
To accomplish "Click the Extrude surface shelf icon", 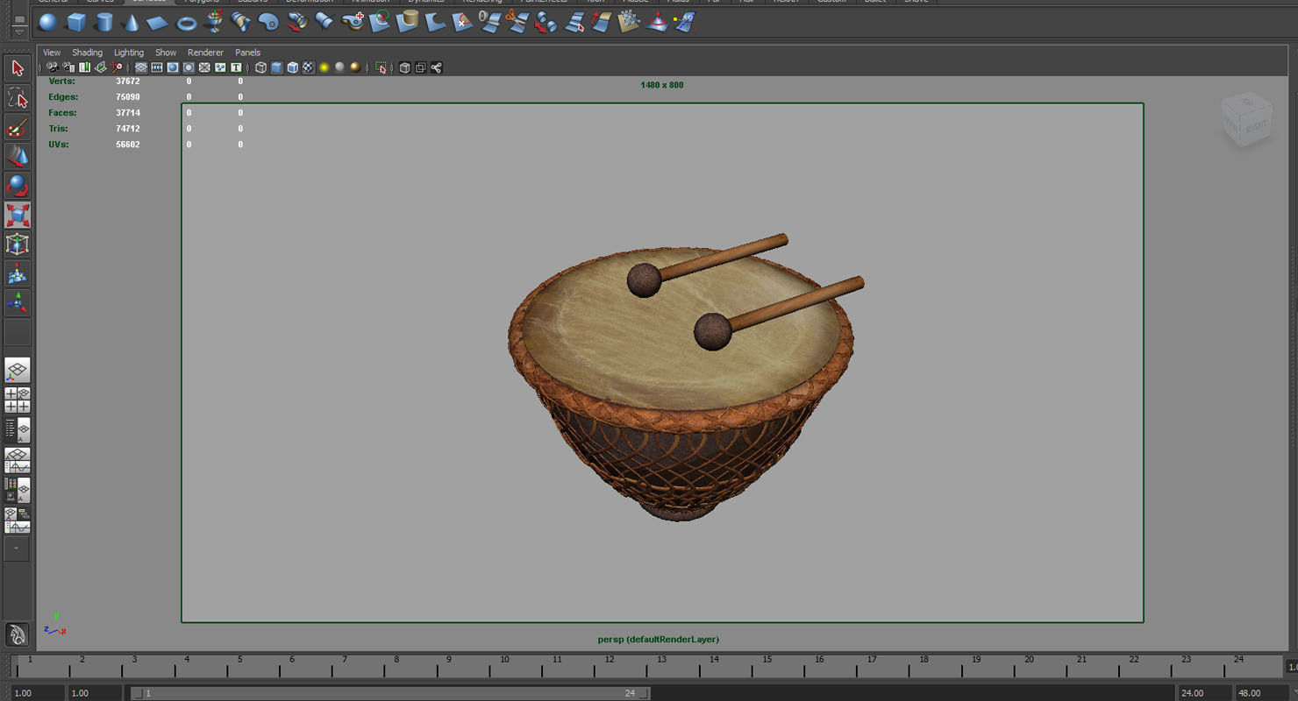I will pos(297,22).
